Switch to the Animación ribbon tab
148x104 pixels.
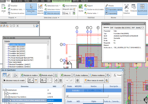point(35,1)
